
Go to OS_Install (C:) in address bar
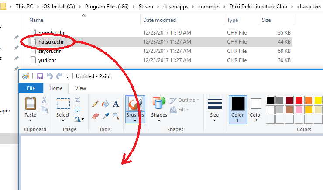coord(59,7)
